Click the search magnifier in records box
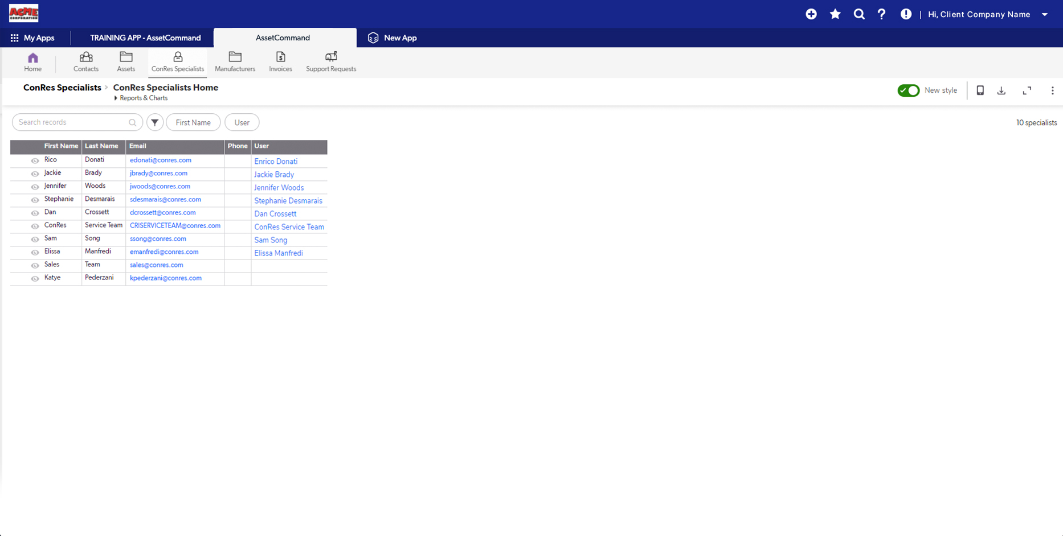 pyautogui.click(x=133, y=122)
